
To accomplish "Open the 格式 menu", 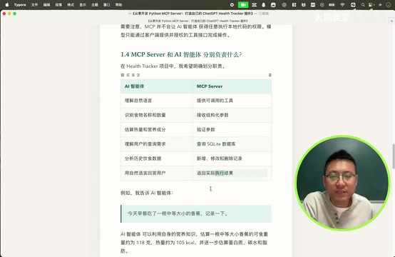I will (x=71, y=5).
